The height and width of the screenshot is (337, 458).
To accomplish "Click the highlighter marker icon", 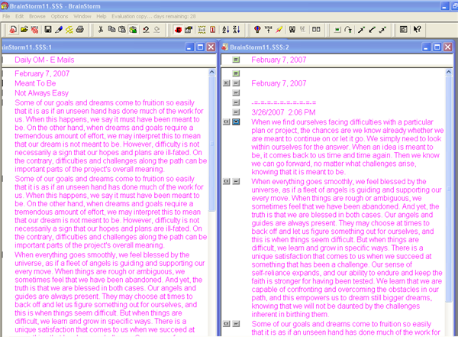I will pyautogui.click(x=279, y=30).
